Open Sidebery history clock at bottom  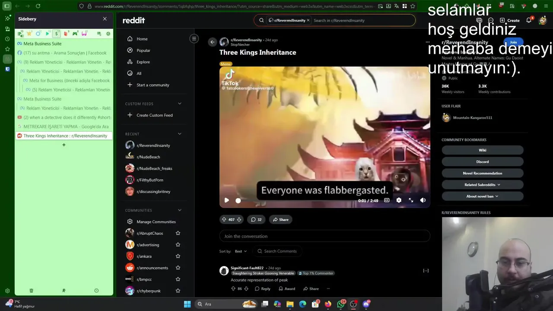(x=96, y=291)
